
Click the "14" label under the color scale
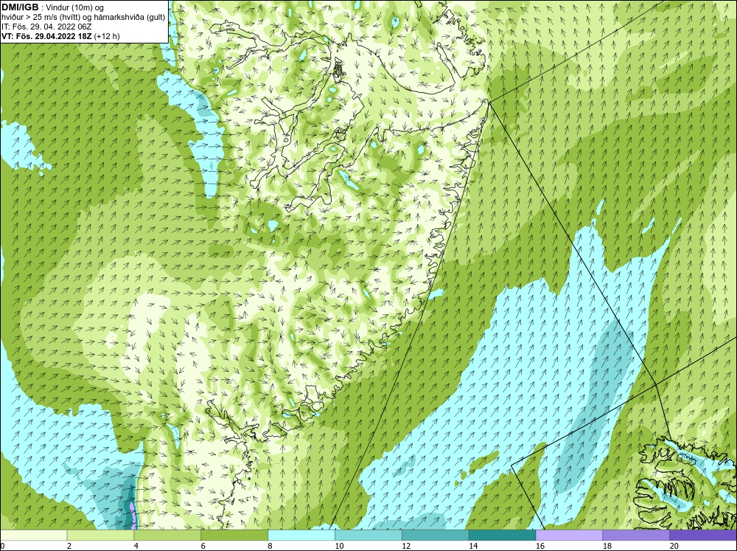coord(473,546)
